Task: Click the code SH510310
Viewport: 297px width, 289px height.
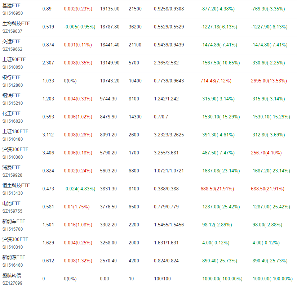Action: [13, 247]
